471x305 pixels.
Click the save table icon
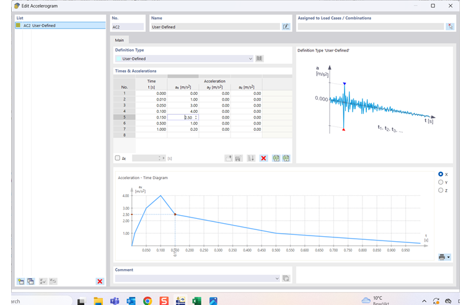coord(239,158)
